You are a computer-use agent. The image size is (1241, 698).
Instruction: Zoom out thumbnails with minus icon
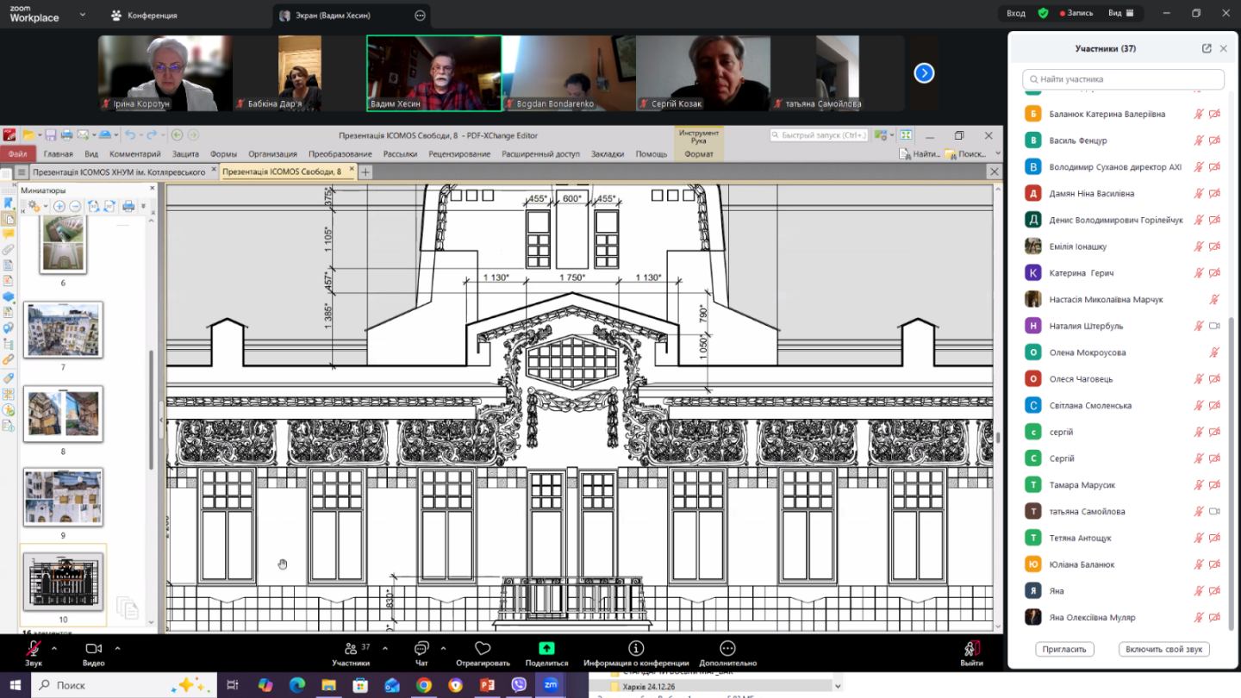tap(75, 206)
